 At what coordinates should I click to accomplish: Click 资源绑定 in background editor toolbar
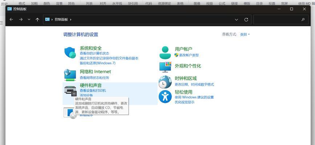point(164,3)
